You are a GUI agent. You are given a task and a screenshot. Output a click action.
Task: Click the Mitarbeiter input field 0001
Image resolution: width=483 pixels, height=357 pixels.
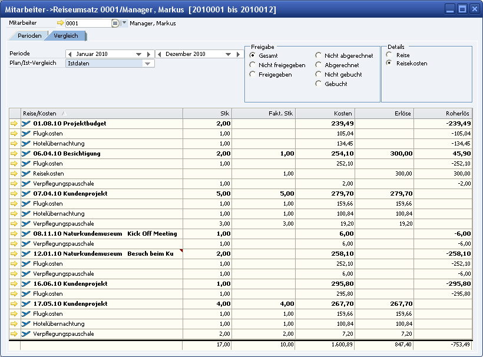pos(87,23)
